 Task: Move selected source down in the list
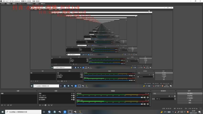52,105
